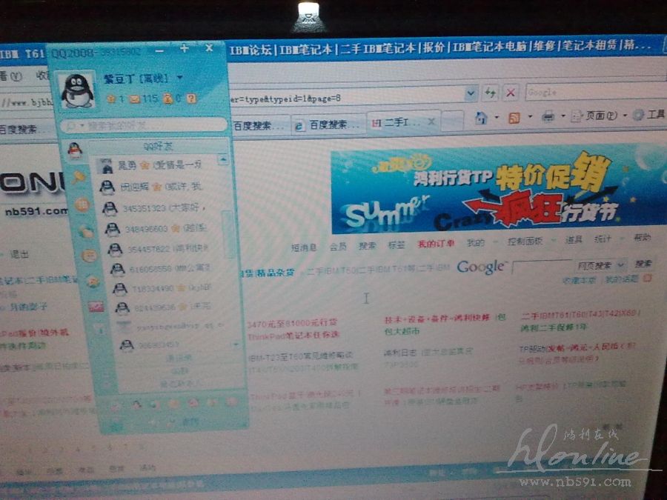This screenshot has width=667, height=500.
Task: Click the red X stop-loading button
Action: [x=511, y=93]
